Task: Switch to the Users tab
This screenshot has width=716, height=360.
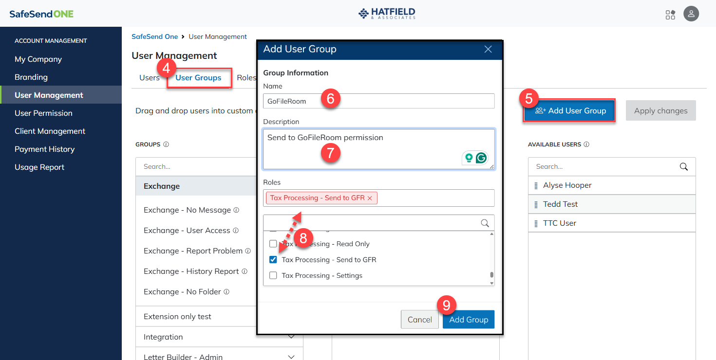Action: point(150,78)
